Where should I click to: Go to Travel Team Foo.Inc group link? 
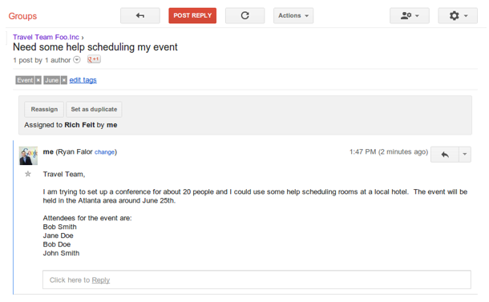pos(46,37)
